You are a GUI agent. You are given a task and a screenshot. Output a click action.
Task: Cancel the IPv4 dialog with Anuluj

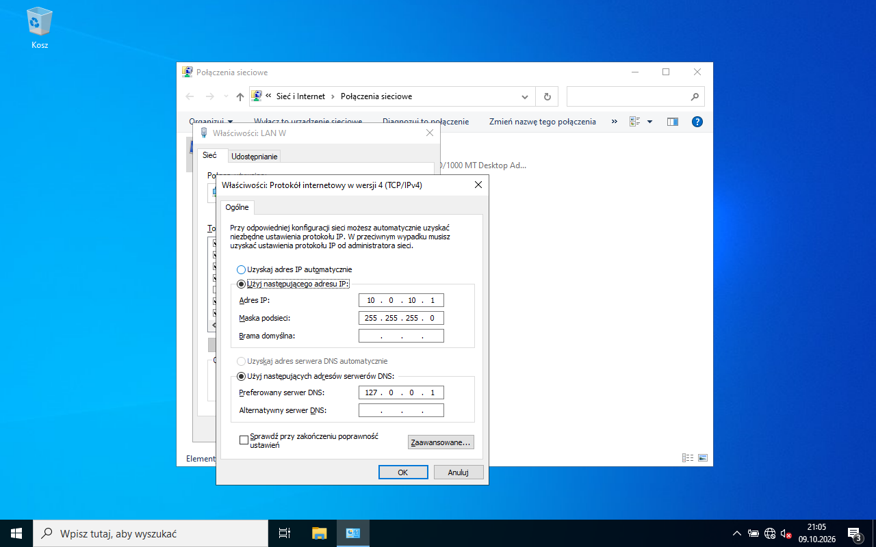coord(459,472)
